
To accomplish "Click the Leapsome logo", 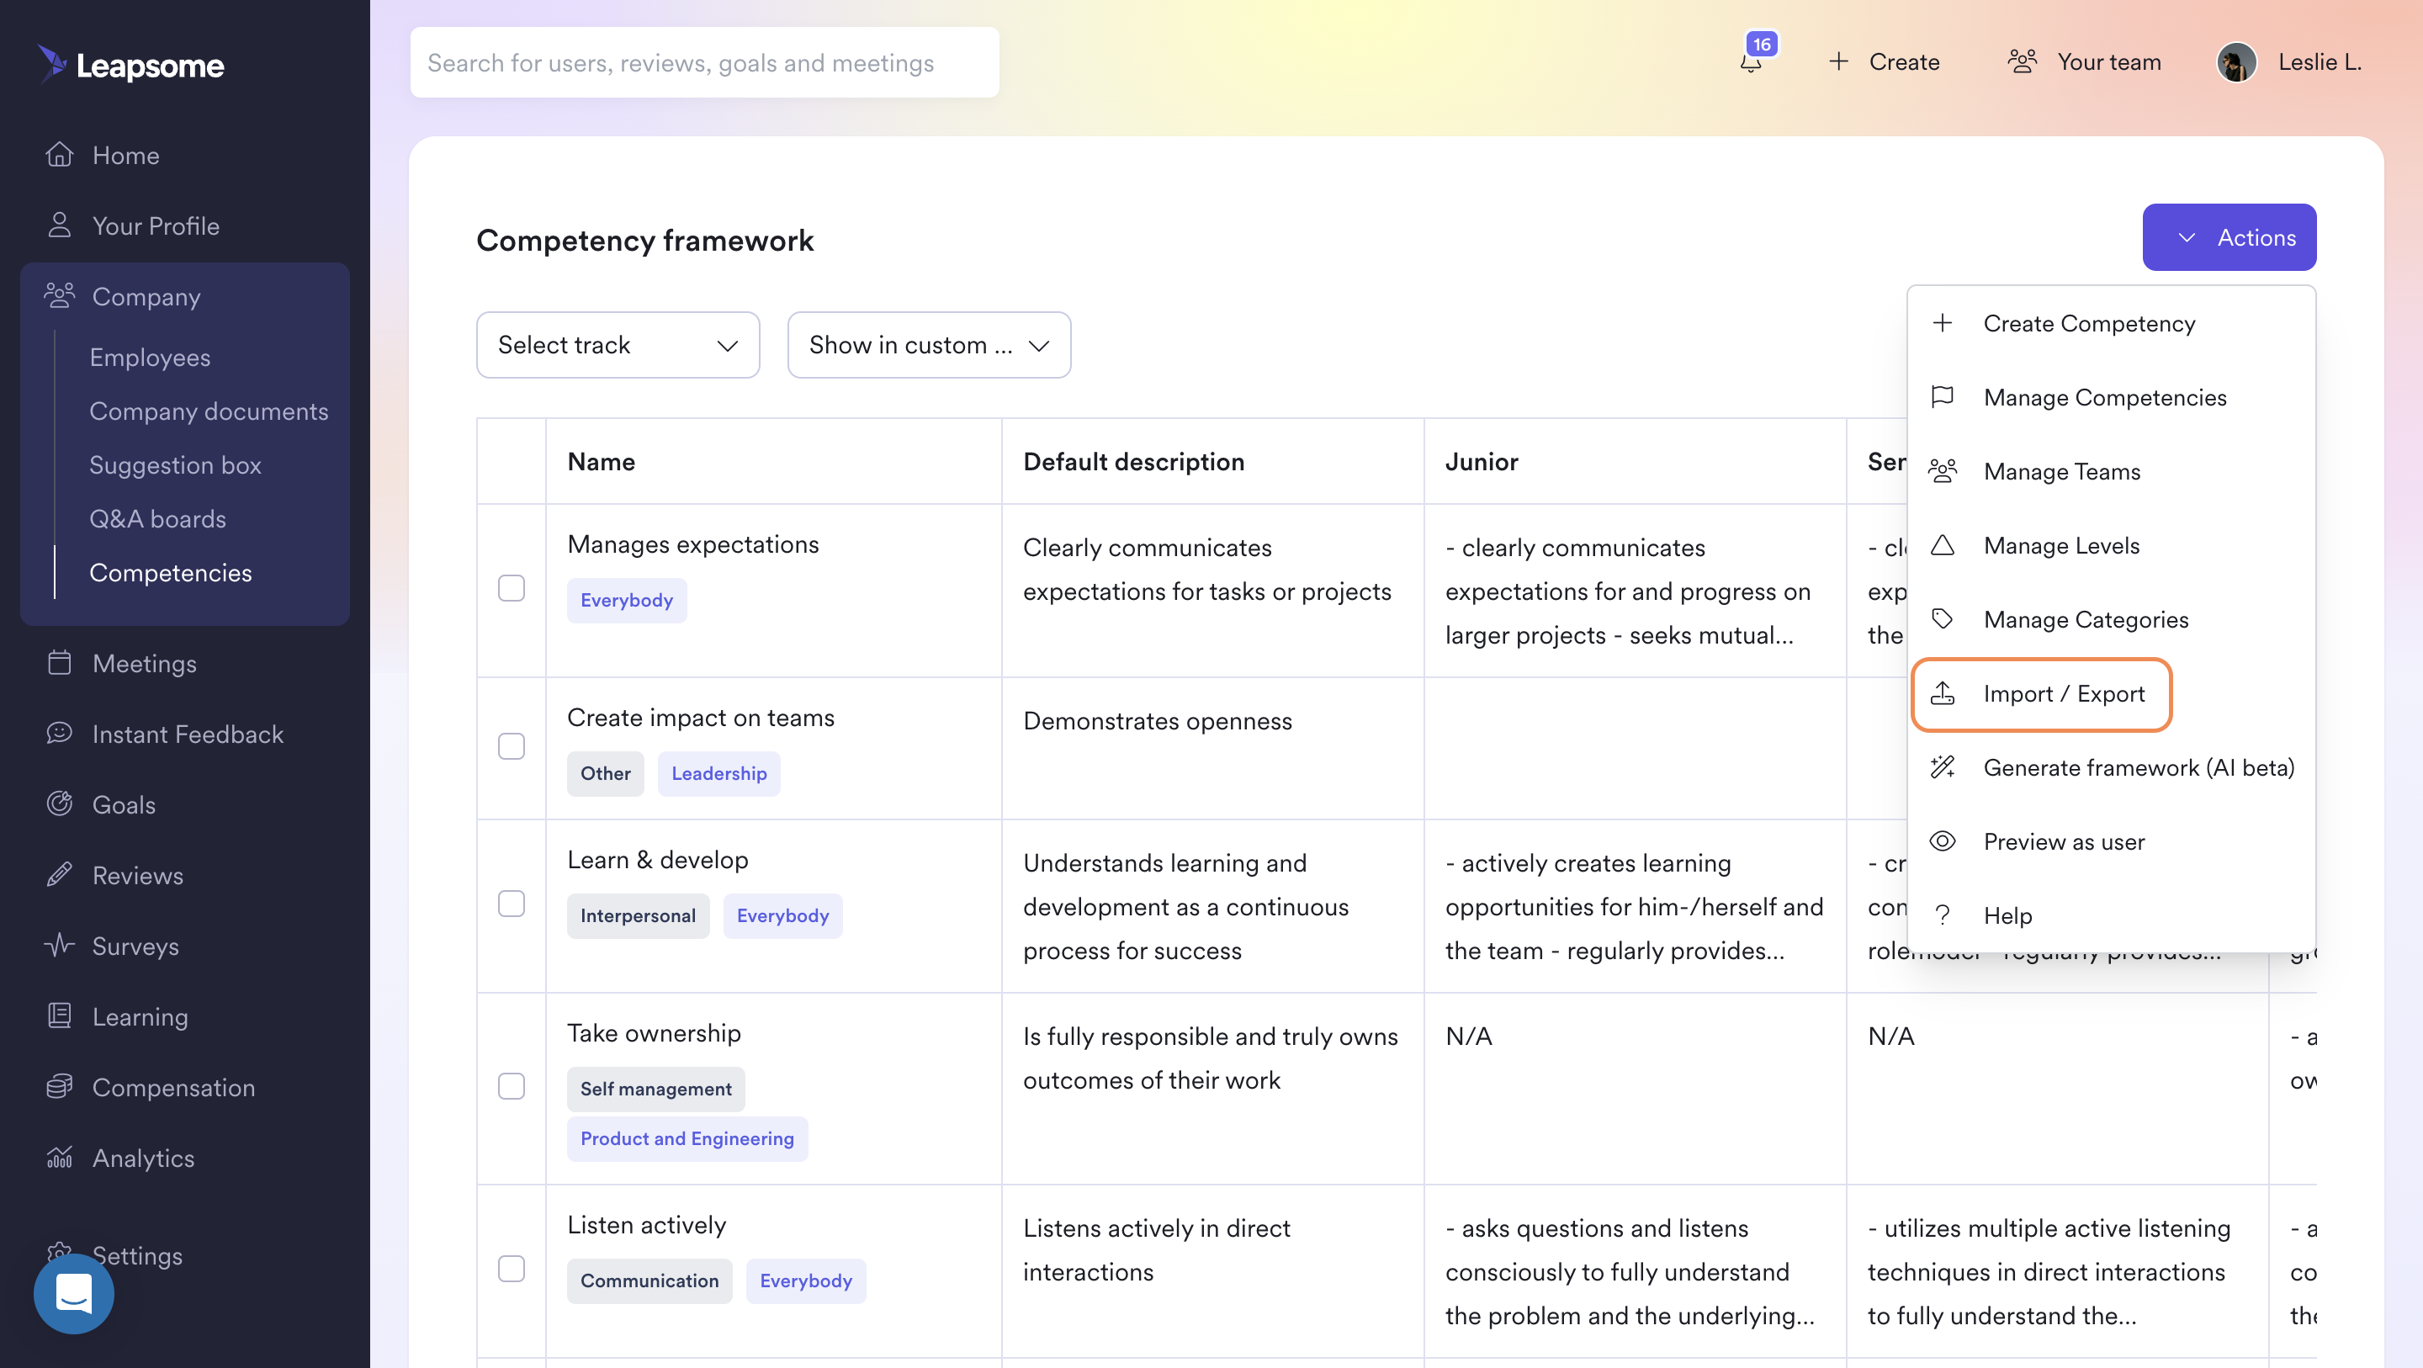I will tap(130, 64).
